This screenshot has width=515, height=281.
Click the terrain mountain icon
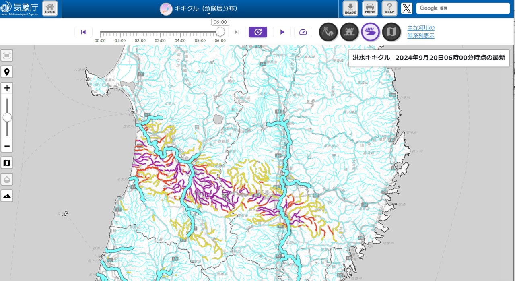pos(7,196)
